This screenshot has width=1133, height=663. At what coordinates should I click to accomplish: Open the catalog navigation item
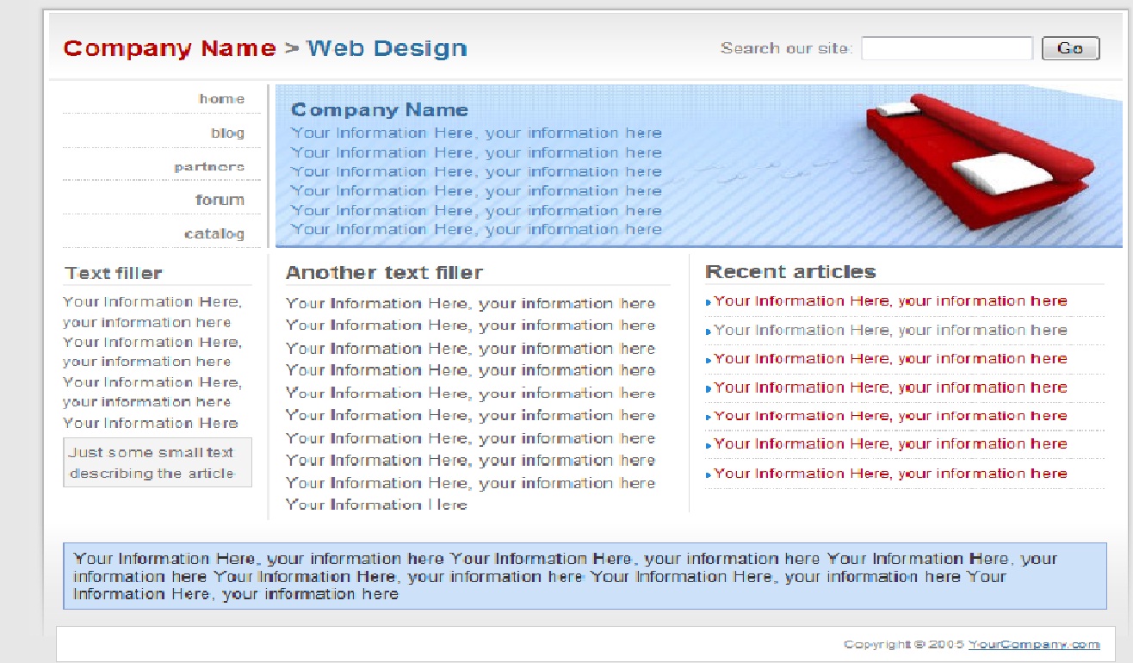pos(214,233)
